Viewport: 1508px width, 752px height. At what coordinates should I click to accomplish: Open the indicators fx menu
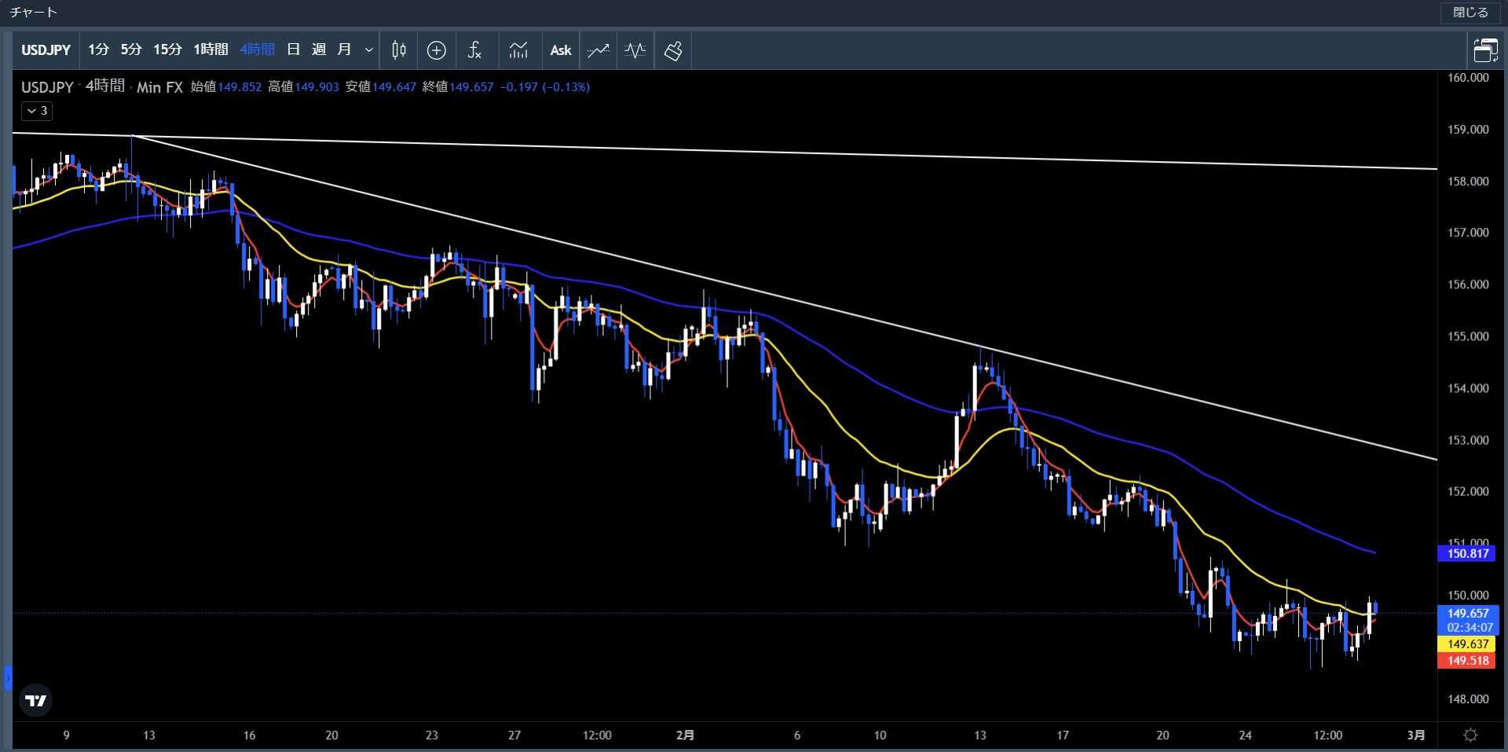474,50
